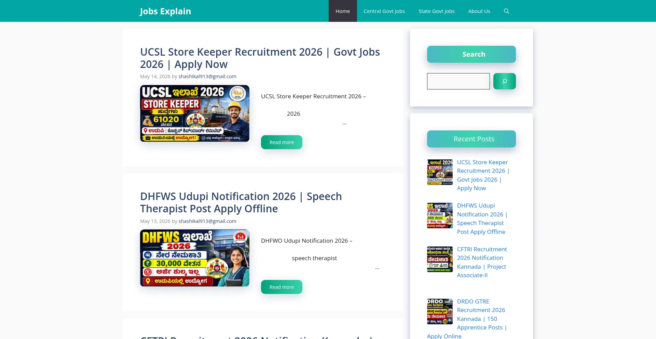
Task: Open the search icon in the navigation bar
Action: point(506,11)
